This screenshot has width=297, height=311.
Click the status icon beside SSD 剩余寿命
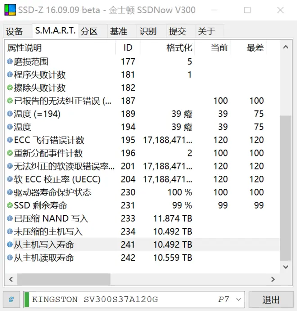coord(10,205)
